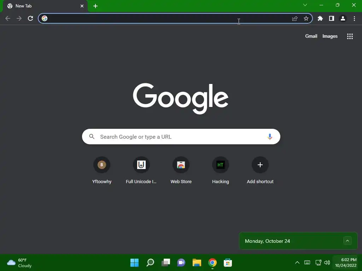Screen dimensions: 362x271
Task: Collapse the Monday, October 24 panel
Action: click(348, 241)
